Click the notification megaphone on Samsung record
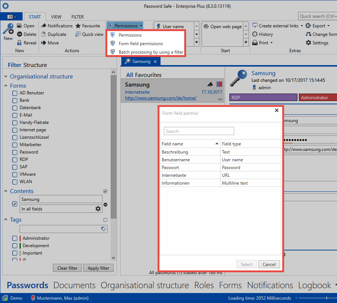This screenshot has width=337, height=303. [210, 84]
